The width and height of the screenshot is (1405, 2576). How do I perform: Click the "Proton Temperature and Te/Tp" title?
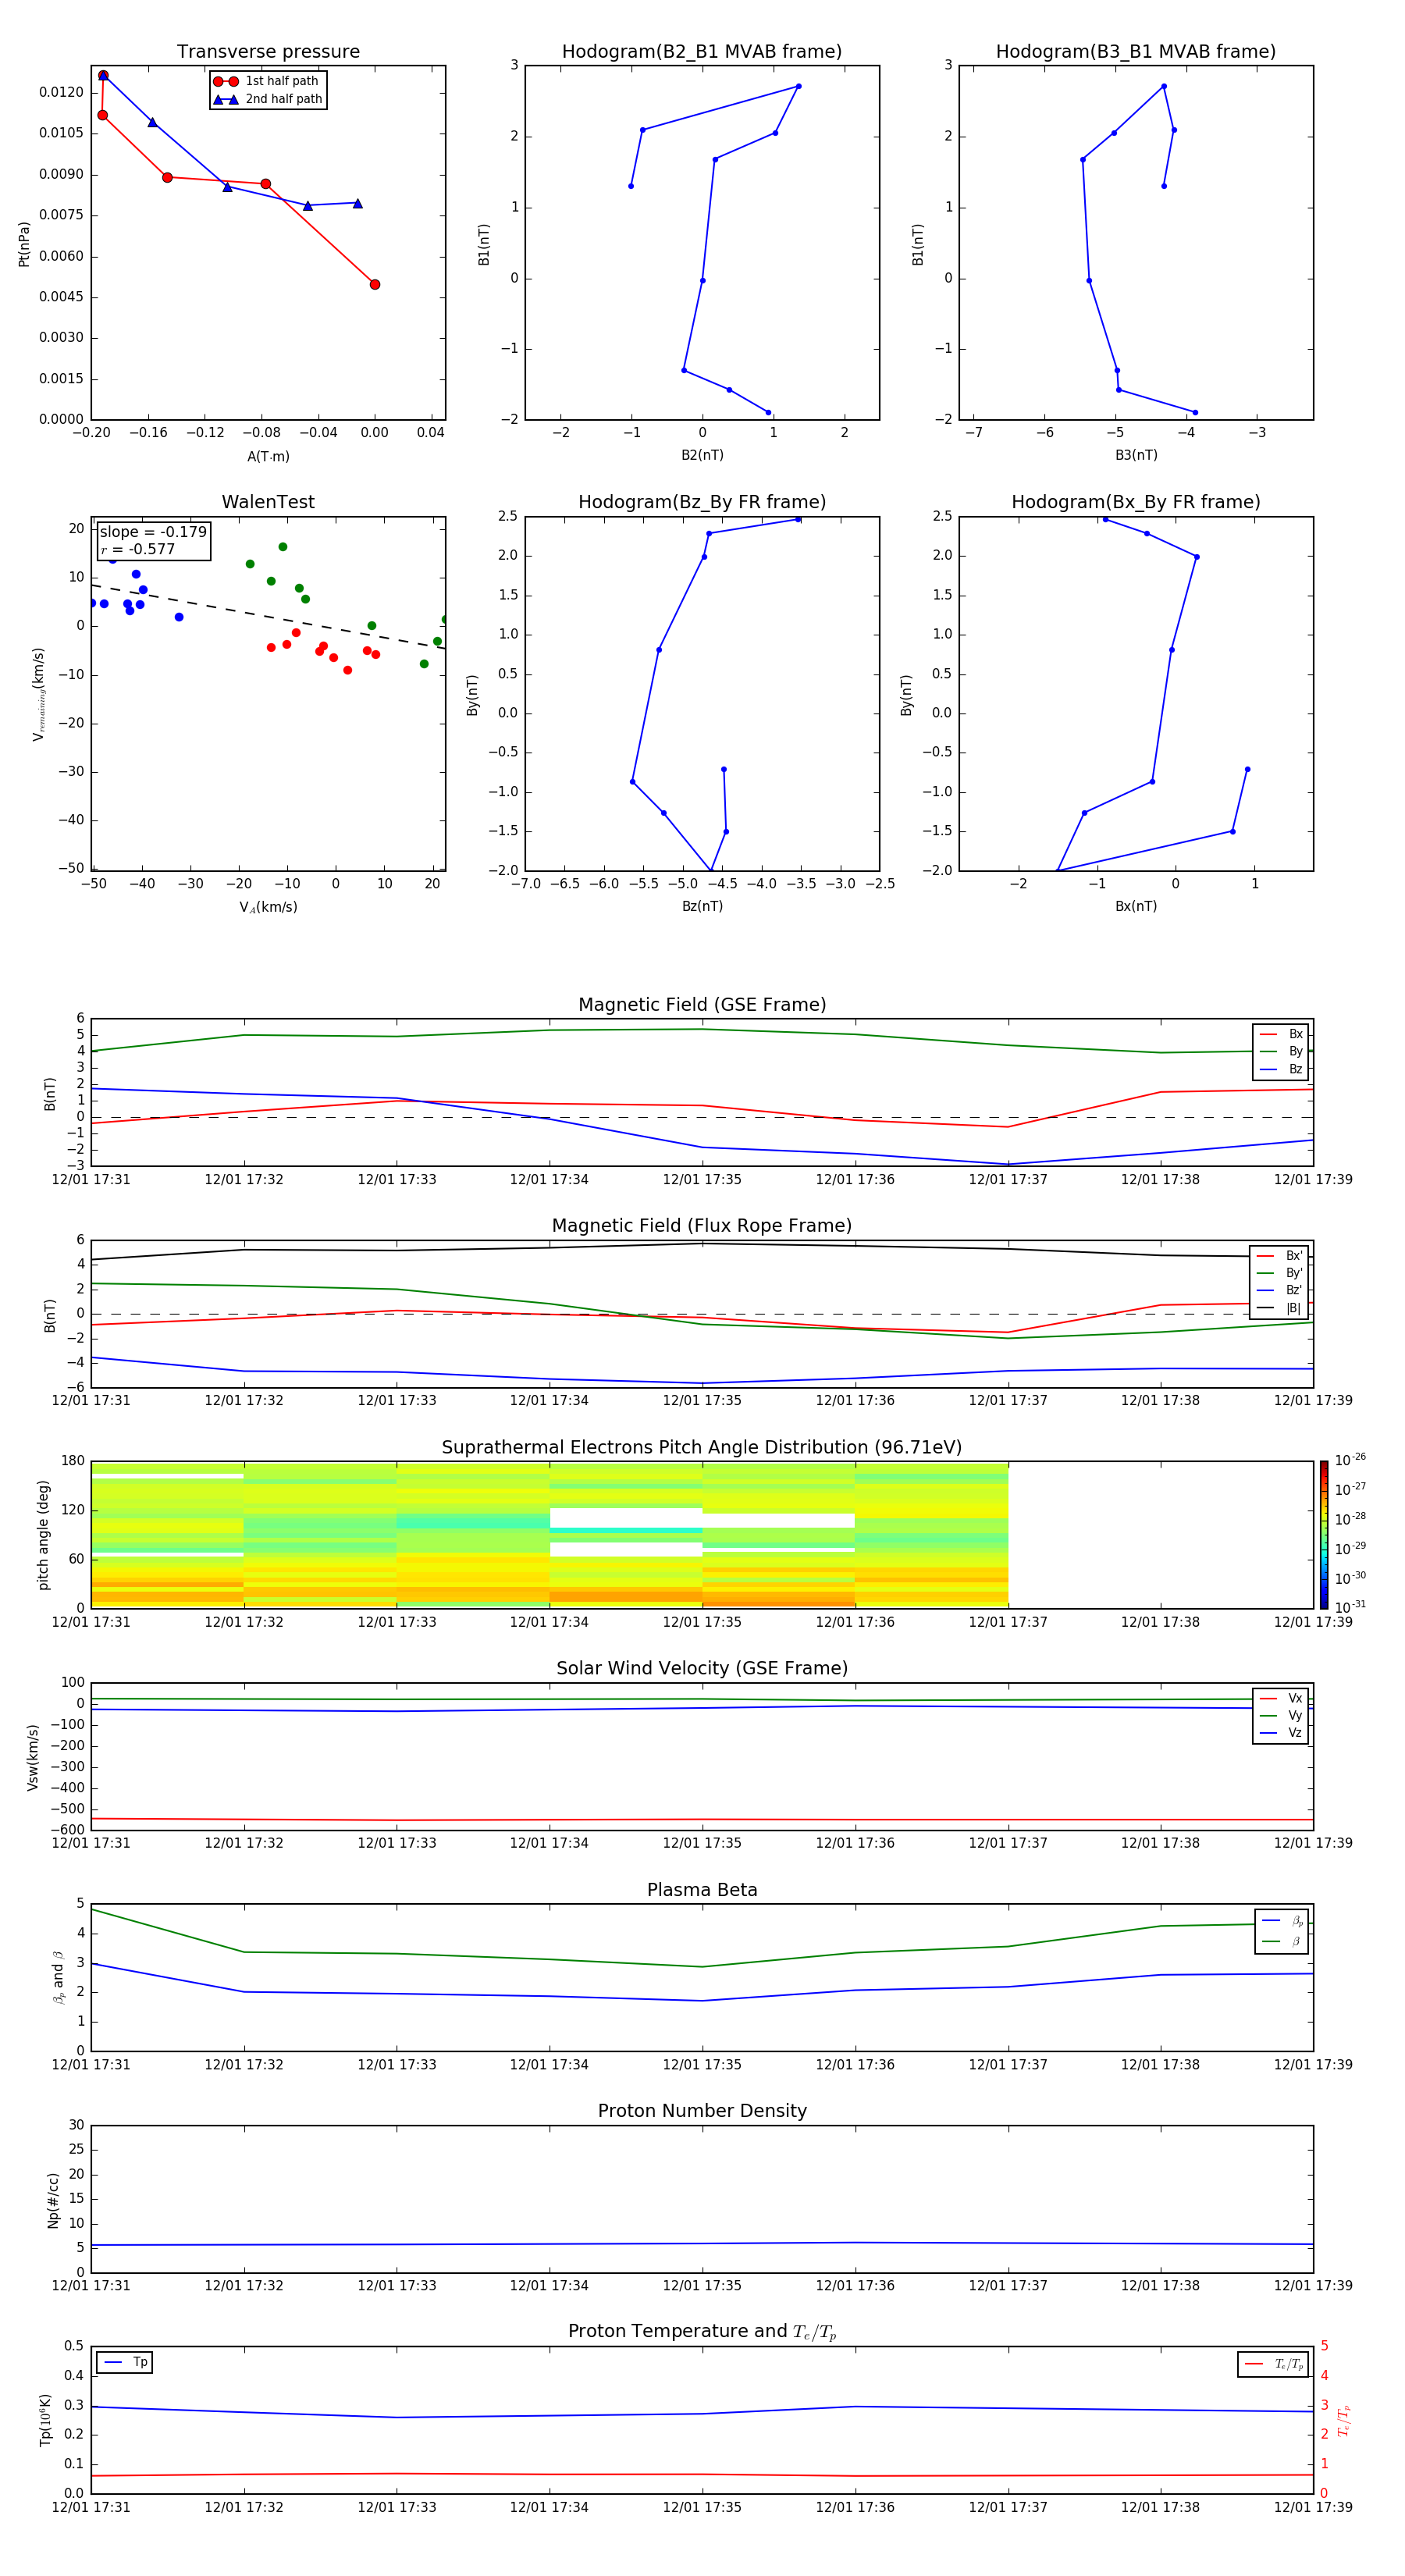[702, 2332]
